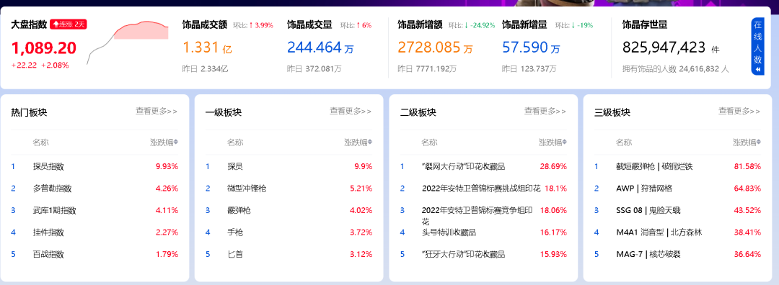Viewport: 779px width, 285px height.
Task: Open 查看更多 in 一级板块
Action: 351,111
